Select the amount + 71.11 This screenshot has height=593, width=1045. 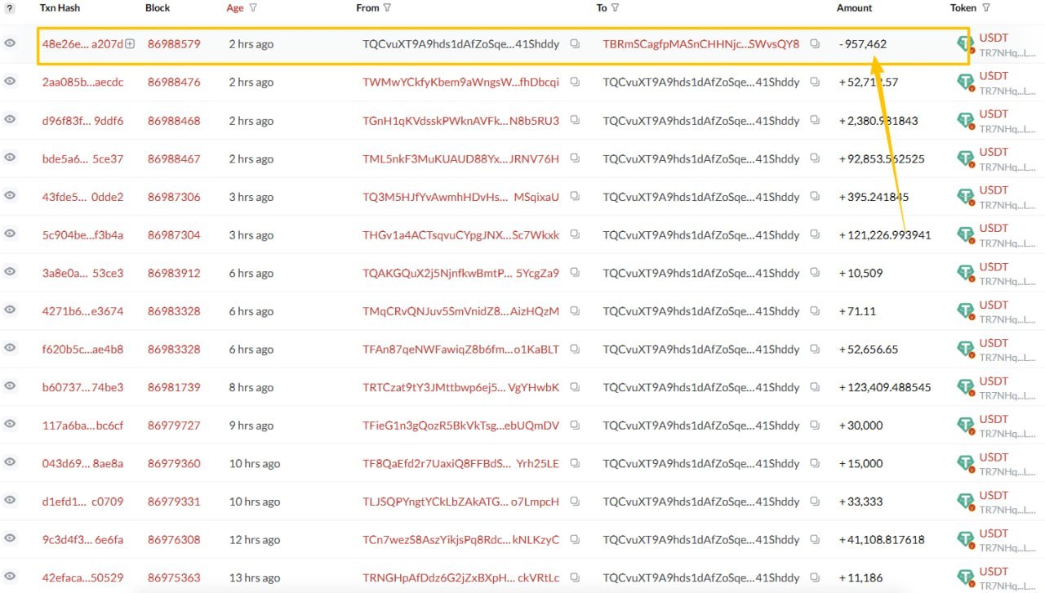coord(857,311)
